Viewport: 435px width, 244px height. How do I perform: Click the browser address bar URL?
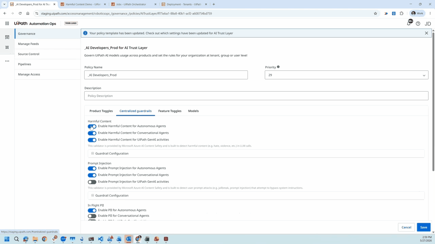(126, 14)
